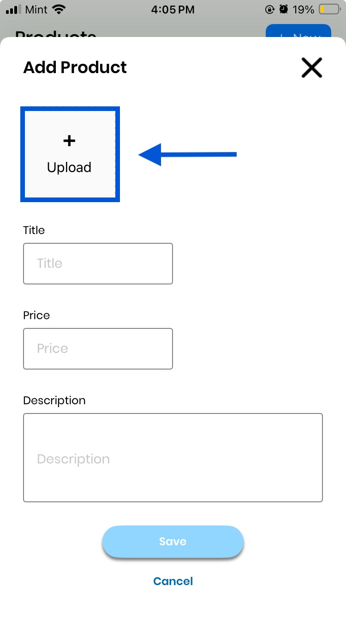This screenshot has width=346, height=617.
Task: Click the blue arrow pointing at Upload
Action: point(187,154)
